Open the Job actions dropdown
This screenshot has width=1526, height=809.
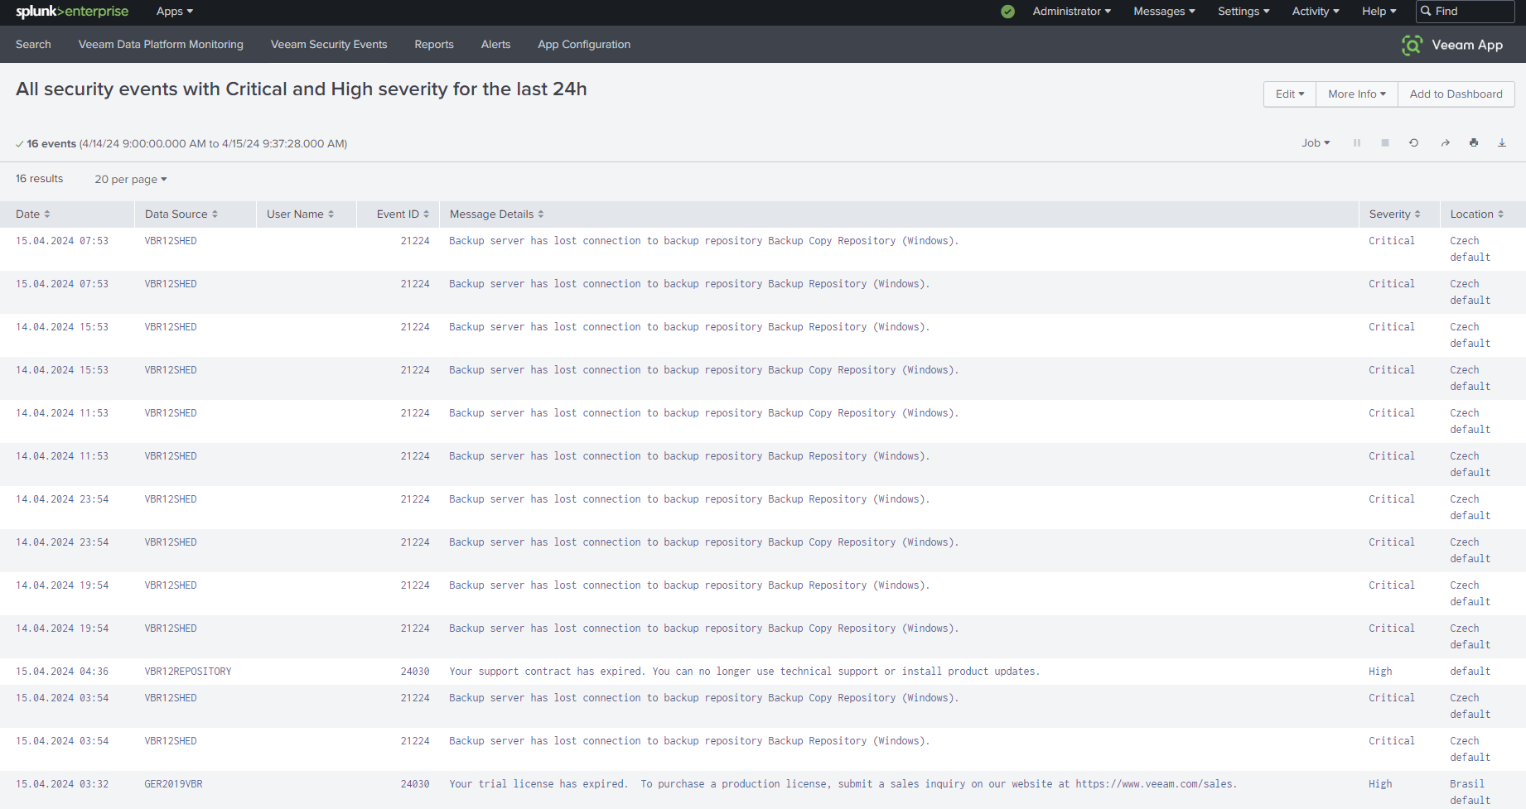coord(1316,143)
